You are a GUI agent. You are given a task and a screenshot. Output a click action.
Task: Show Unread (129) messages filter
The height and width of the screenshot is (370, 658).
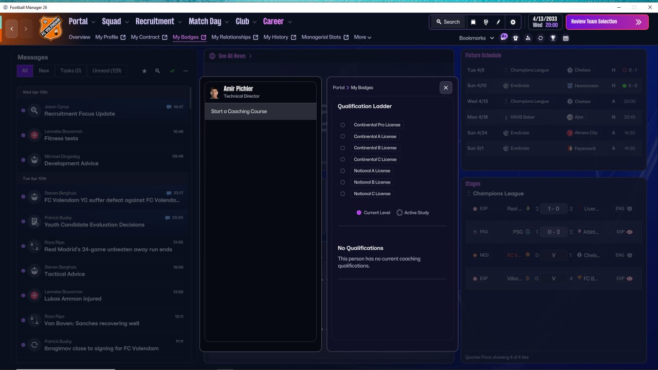(x=107, y=71)
